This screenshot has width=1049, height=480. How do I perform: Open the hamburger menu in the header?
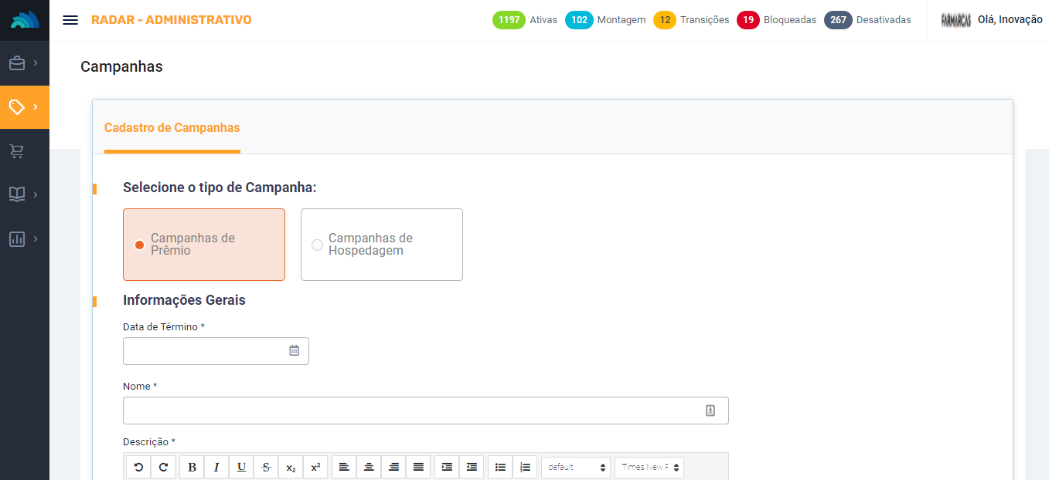[70, 20]
